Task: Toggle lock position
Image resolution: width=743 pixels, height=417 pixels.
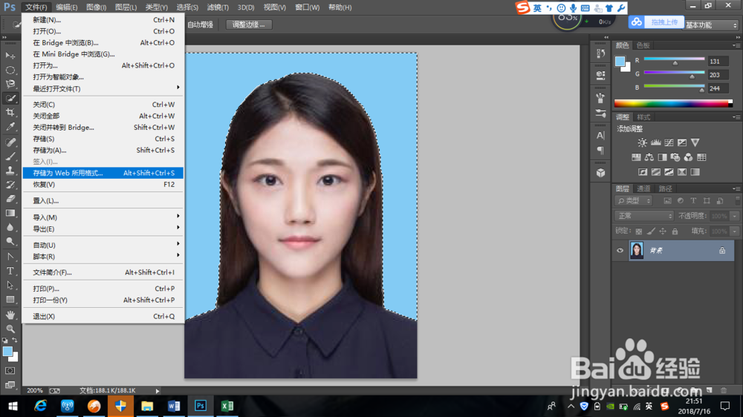Action: coord(663,232)
